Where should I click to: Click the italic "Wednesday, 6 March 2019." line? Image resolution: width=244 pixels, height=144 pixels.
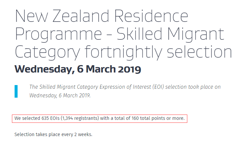coord(60,95)
